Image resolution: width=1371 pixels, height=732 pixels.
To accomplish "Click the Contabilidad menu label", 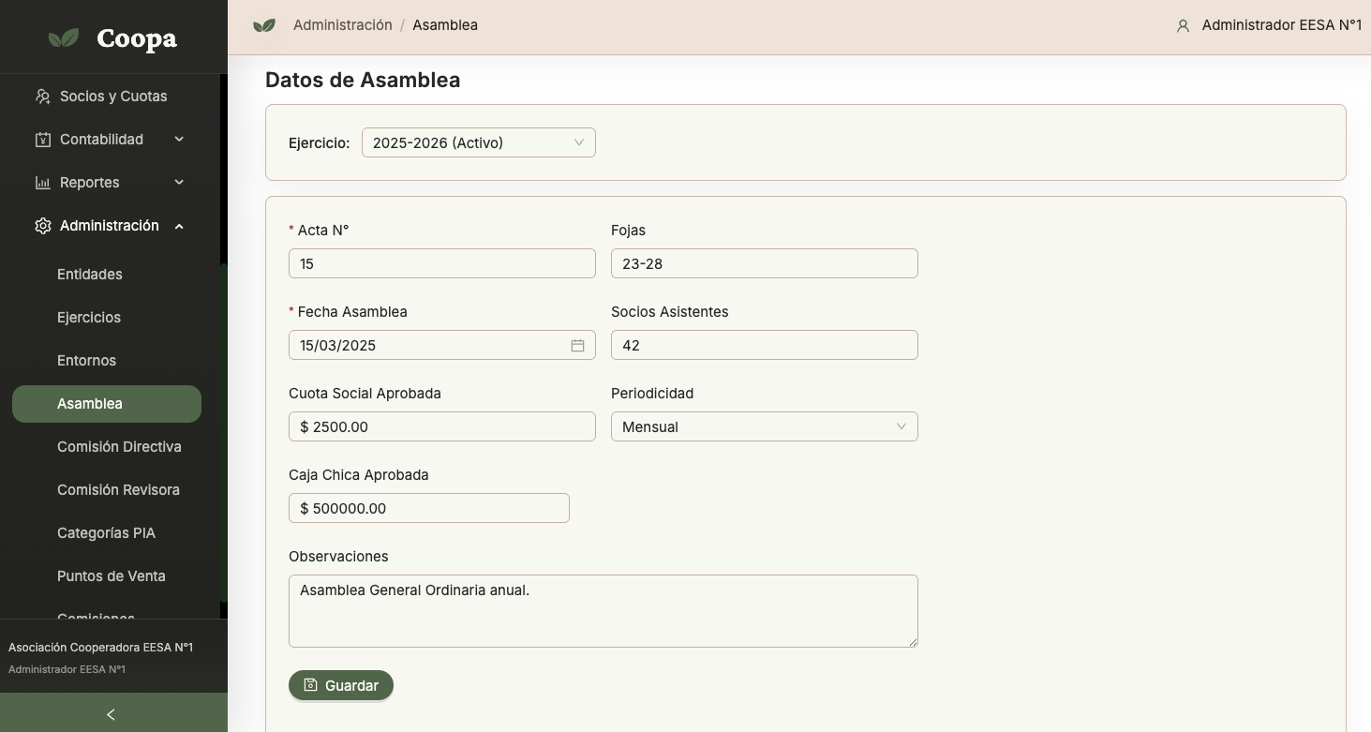I will pos(101,140).
